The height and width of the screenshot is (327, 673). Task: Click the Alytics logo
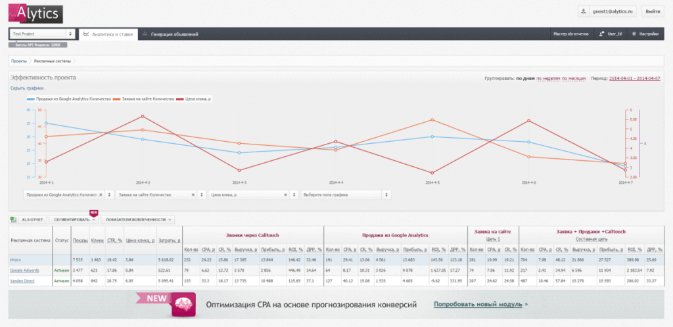(35, 14)
